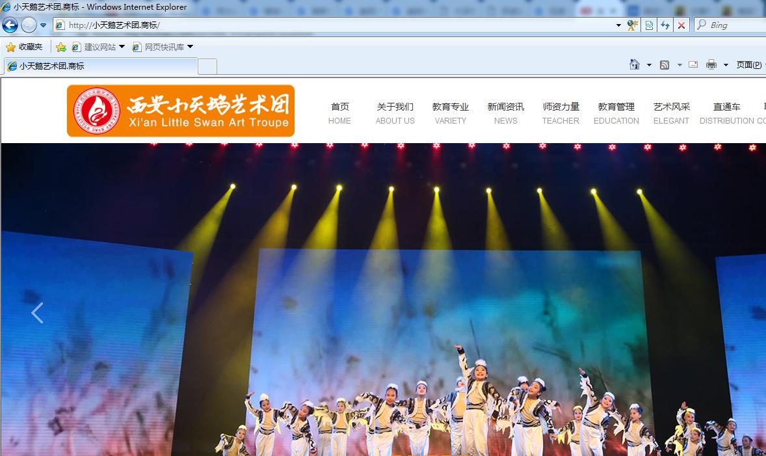Open the 关于我们 ABOUT US link
766x456 pixels.
395,113
